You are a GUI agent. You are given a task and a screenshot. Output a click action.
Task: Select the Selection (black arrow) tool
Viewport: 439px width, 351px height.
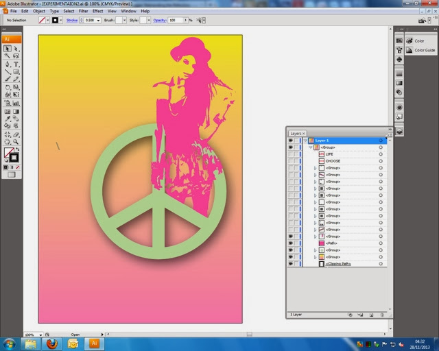[x=8, y=49]
